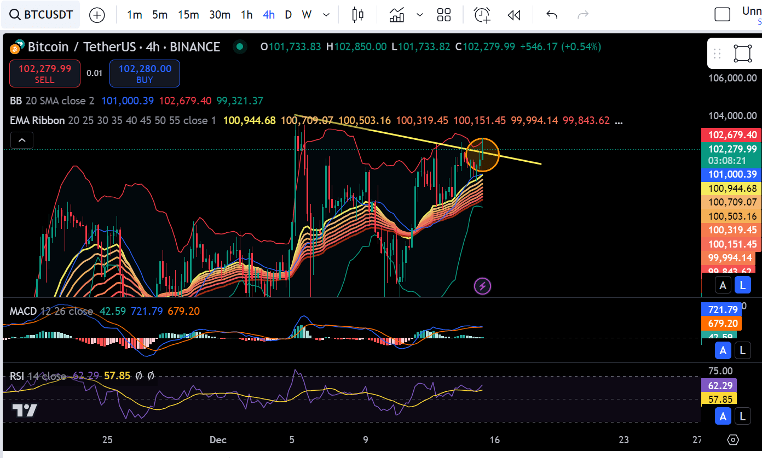
Task: Switch to the 1h timeframe
Action: coord(247,15)
